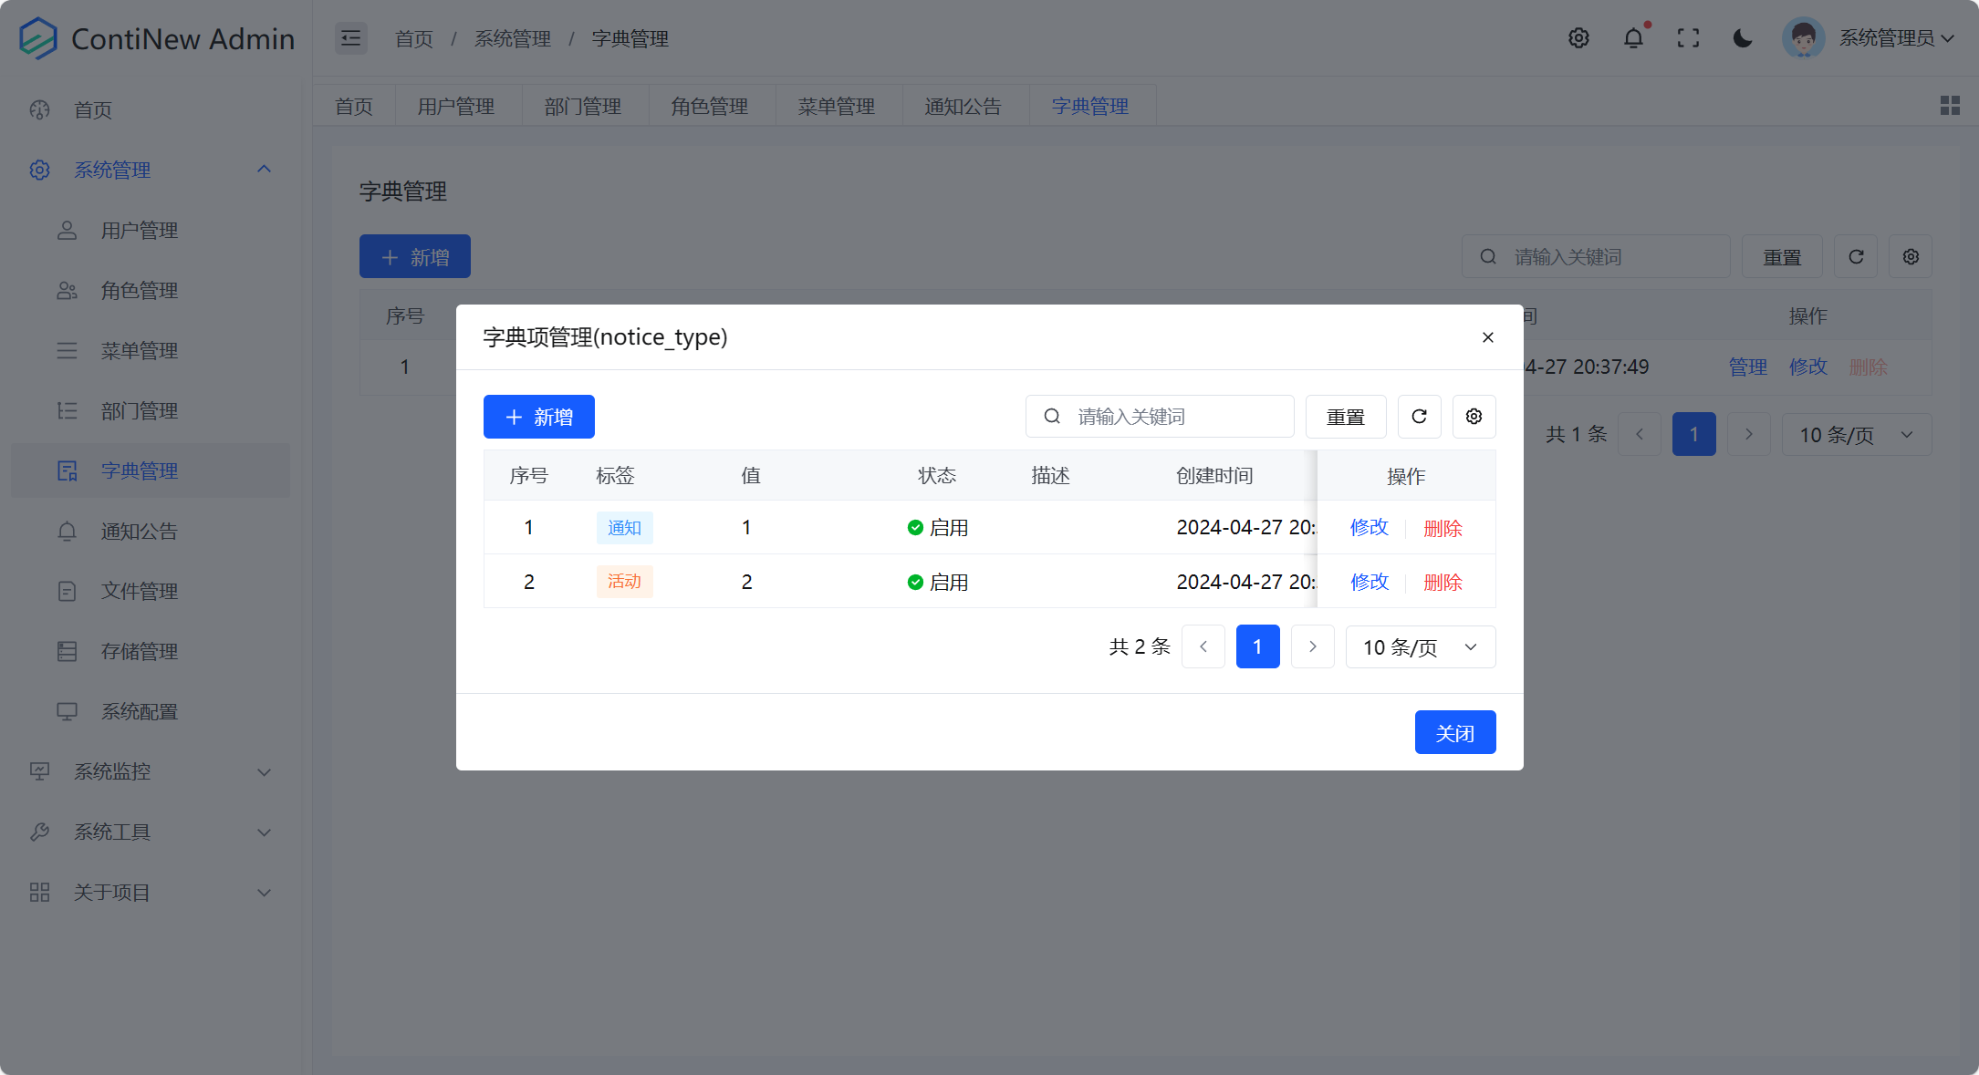The width and height of the screenshot is (1979, 1075).
Task: Close the dialog with the 关闭 button
Action: (x=1454, y=732)
